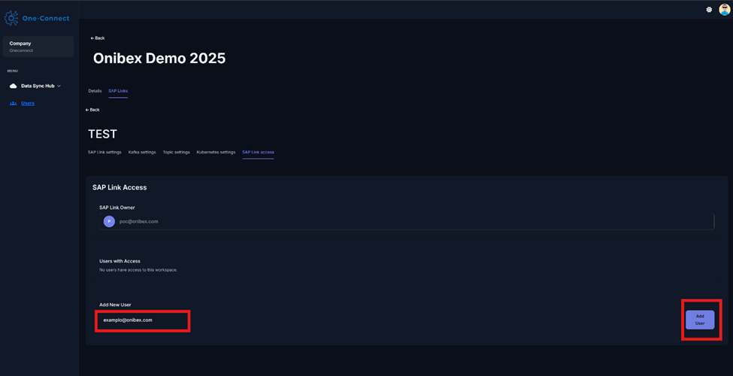Screen dimensions: 733x376
Task: Select the SAP Links tab
Action: (118, 91)
